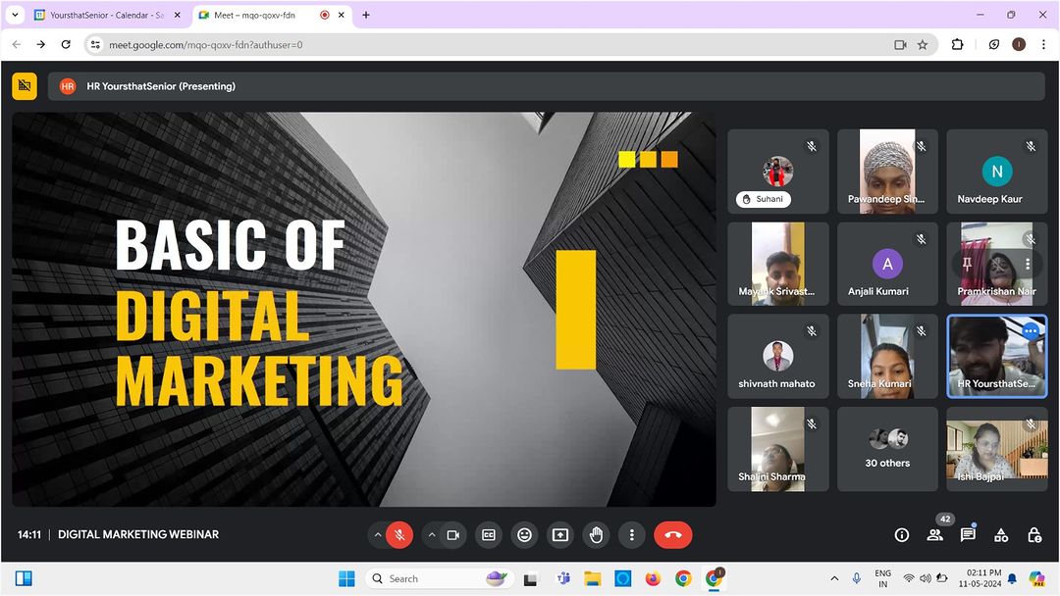Click the present now screen share icon

[x=560, y=535]
